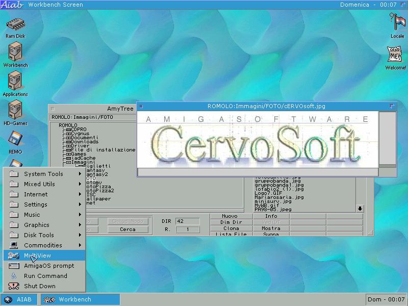Click the taskbar clock showing Dom - 00:07
Viewport: 408px width, 306px height.
(x=386, y=299)
